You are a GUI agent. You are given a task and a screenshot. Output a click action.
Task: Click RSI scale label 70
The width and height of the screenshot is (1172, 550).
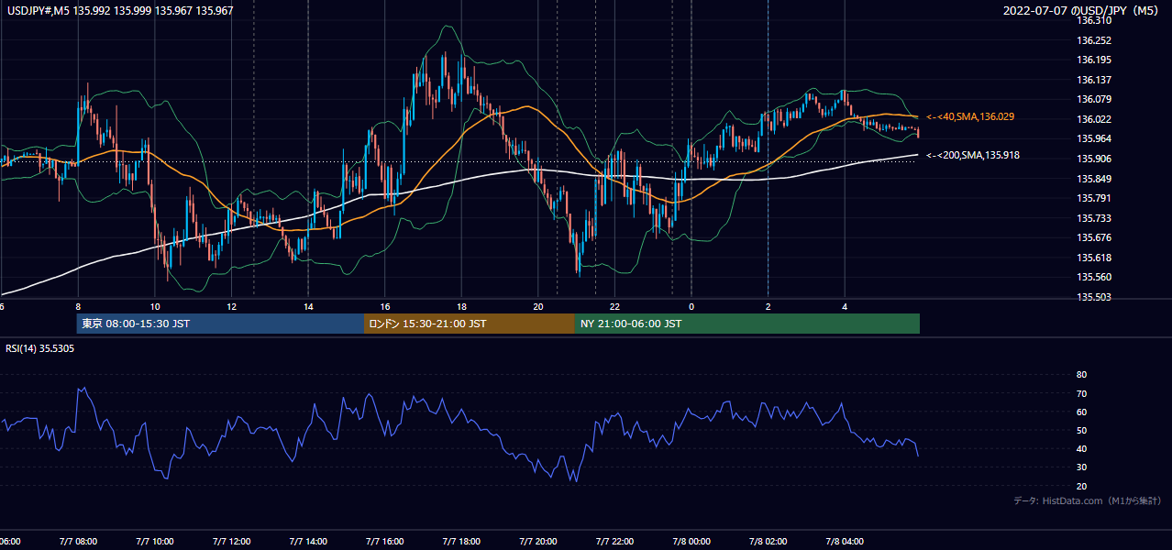coord(1081,393)
